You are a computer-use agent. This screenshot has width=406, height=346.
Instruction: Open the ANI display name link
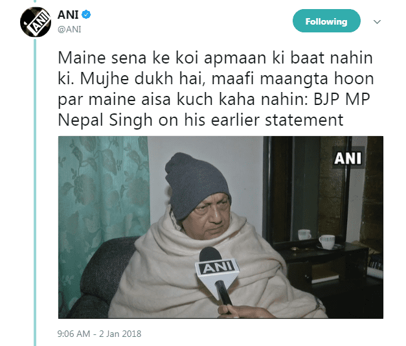[68, 15]
